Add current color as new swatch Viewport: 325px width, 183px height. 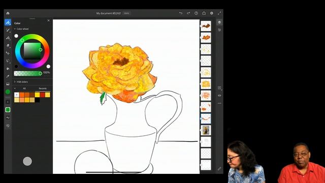17,95
